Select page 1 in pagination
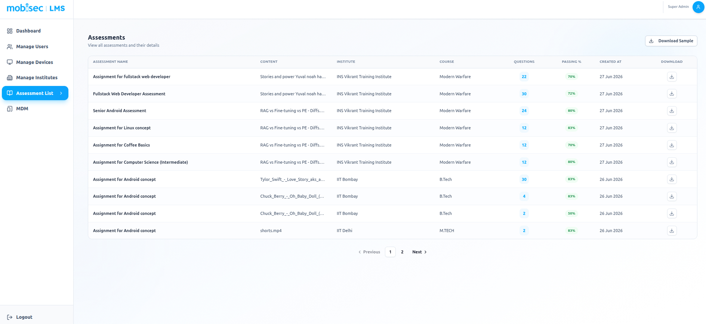The width and height of the screenshot is (706, 324). click(x=390, y=252)
